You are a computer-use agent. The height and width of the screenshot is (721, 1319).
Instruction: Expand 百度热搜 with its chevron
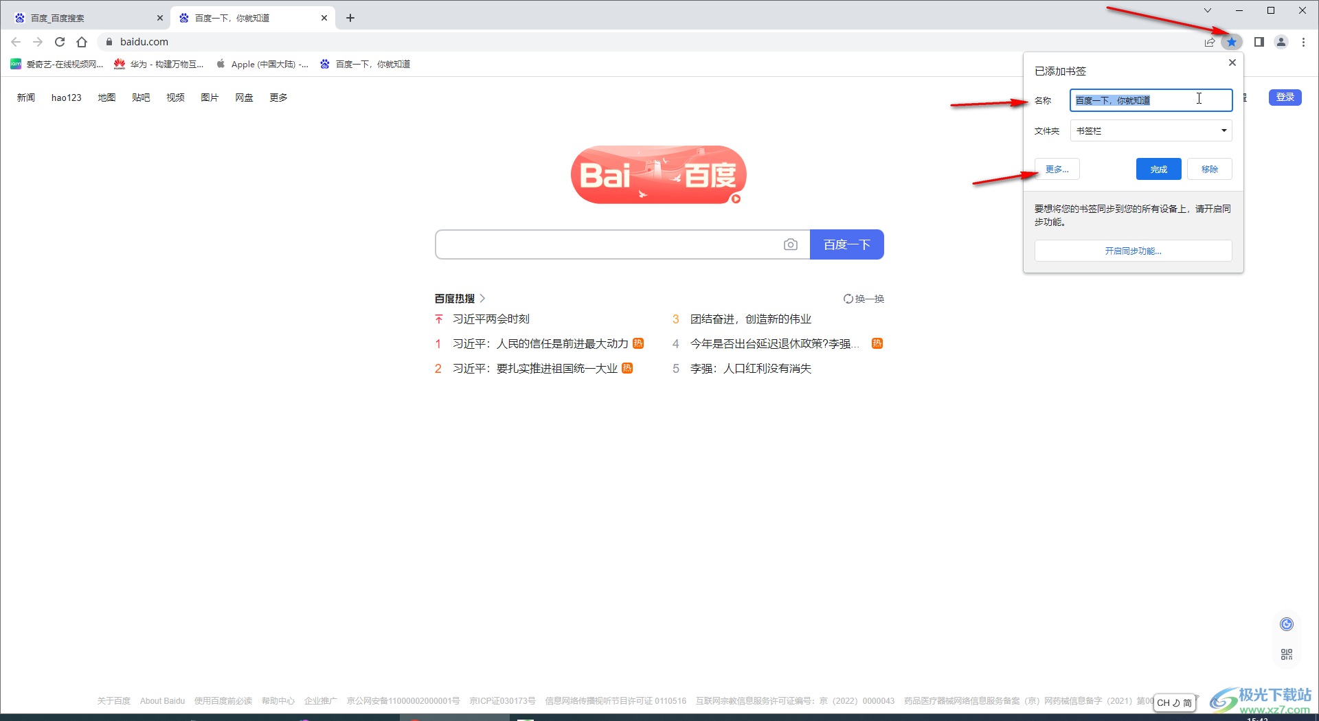[482, 299]
